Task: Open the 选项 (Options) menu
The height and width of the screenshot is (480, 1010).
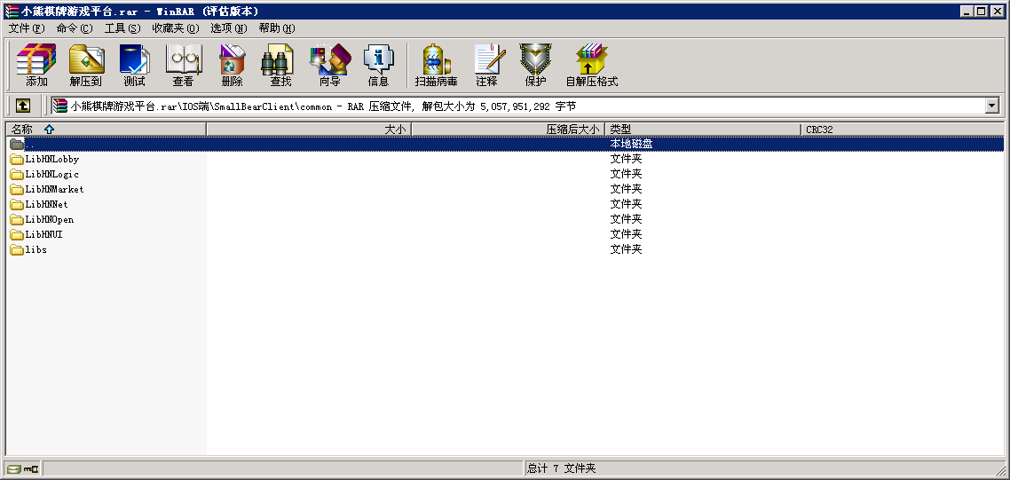Action: (x=228, y=28)
